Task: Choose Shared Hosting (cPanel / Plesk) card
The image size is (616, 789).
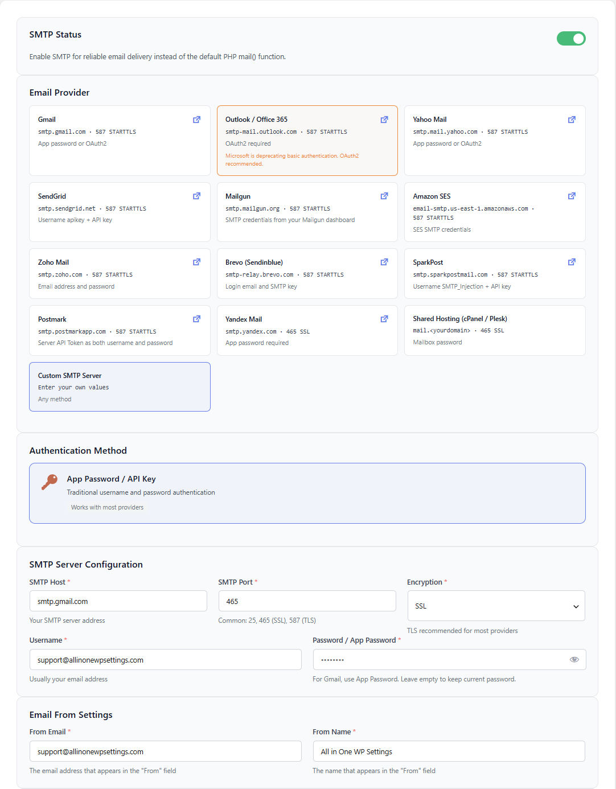Action: coord(495,330)
